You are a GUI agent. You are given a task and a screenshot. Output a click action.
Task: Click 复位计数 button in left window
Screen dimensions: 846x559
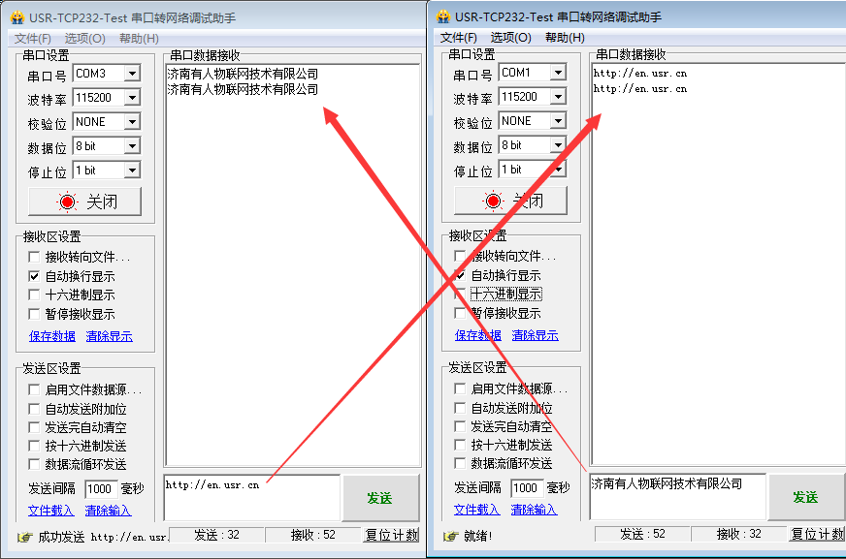click(x=391, y=536)
